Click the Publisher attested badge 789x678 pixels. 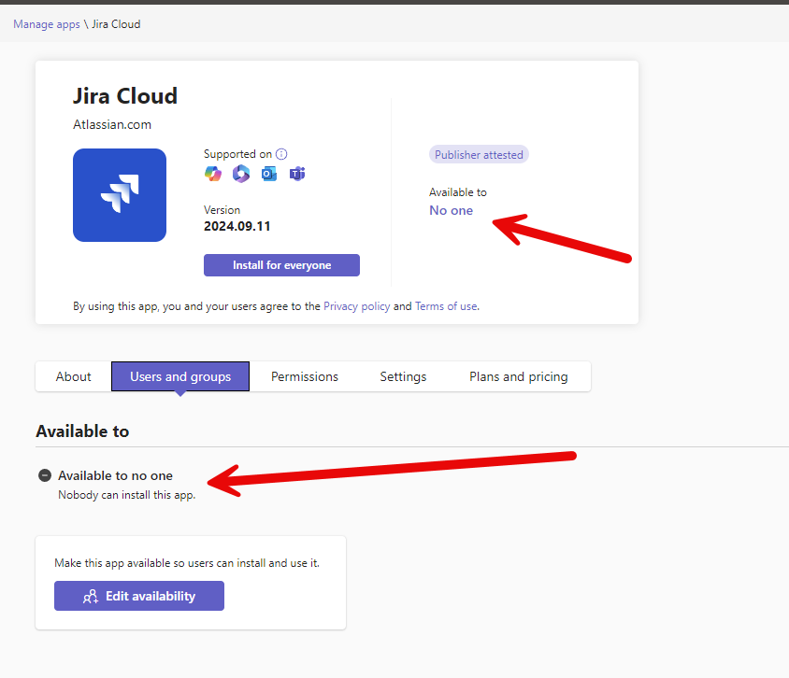tap(479, 153)
